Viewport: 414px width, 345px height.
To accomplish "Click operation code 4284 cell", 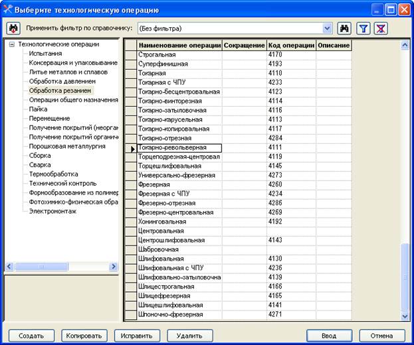I will click(291, 138).
